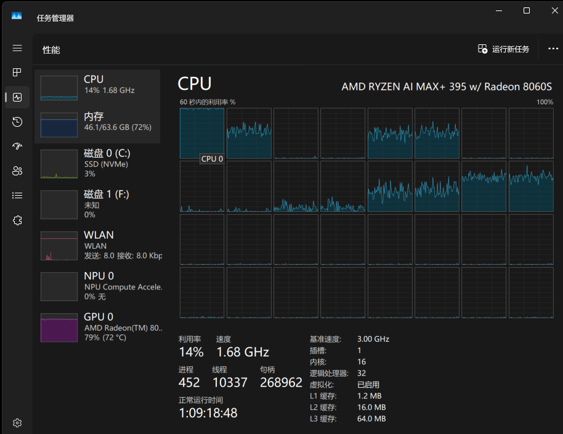This screenshot has width=563, height=434.
Task: Open the App history icon
Action: [x=17, y=122]
